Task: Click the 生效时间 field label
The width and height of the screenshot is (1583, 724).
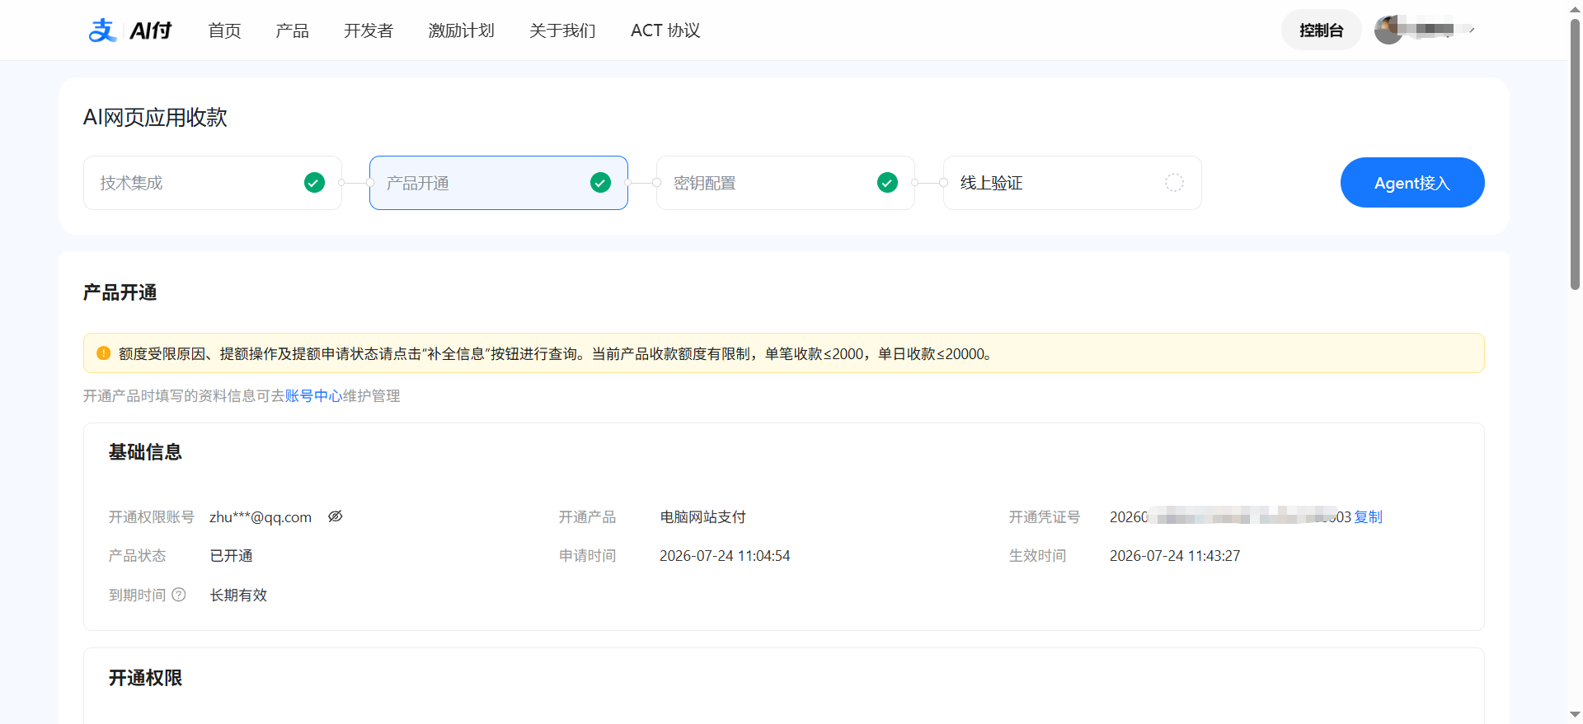Action: pyautogui.click(x=1038, y=556)
